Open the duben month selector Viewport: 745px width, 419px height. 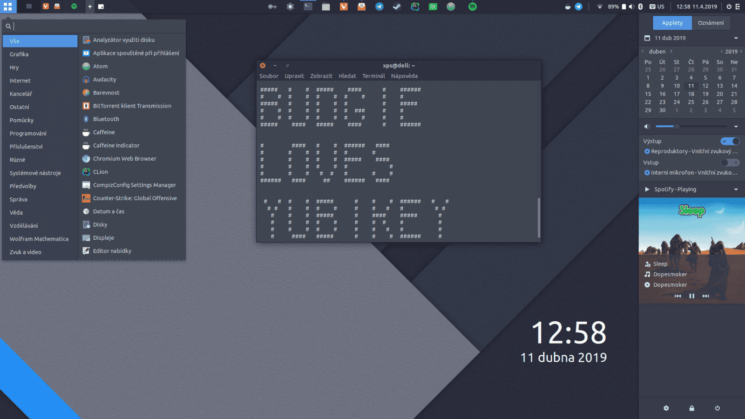click(657, 51)
